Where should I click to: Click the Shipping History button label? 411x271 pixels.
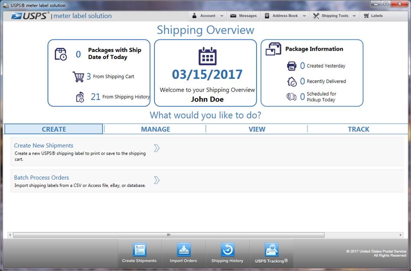(228, 261)
